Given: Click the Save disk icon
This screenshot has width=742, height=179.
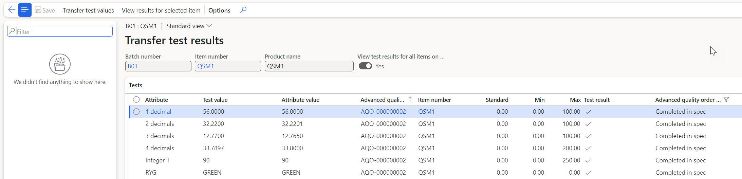Looking at the screenshot, I should tap(38, 10).
